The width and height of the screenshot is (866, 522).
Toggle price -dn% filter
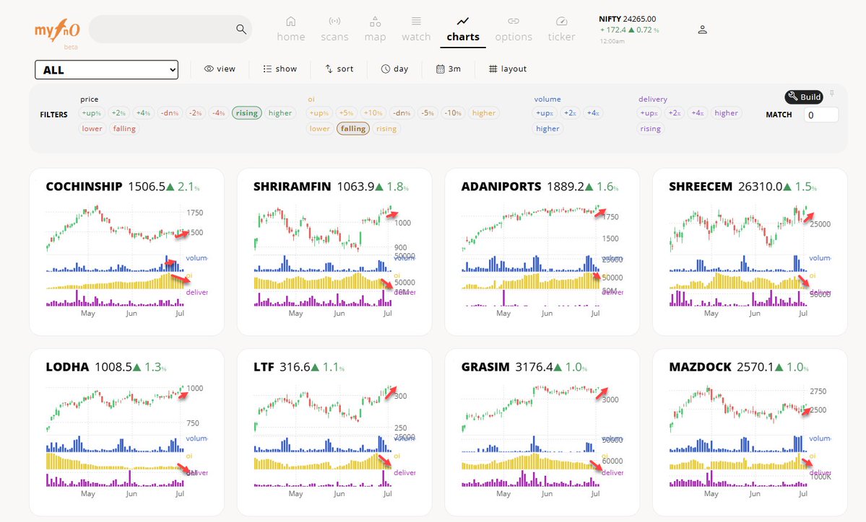point(170,113)
